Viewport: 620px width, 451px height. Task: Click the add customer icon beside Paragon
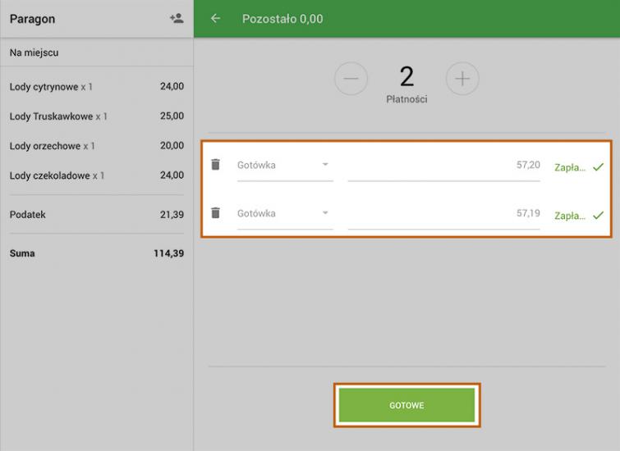pyautogui.click(x=176, y=18)
